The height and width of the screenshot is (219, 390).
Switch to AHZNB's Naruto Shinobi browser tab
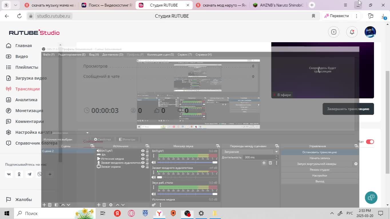(x=278, y=5)
